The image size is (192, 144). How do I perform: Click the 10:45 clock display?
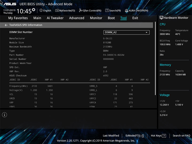[24, 11]
